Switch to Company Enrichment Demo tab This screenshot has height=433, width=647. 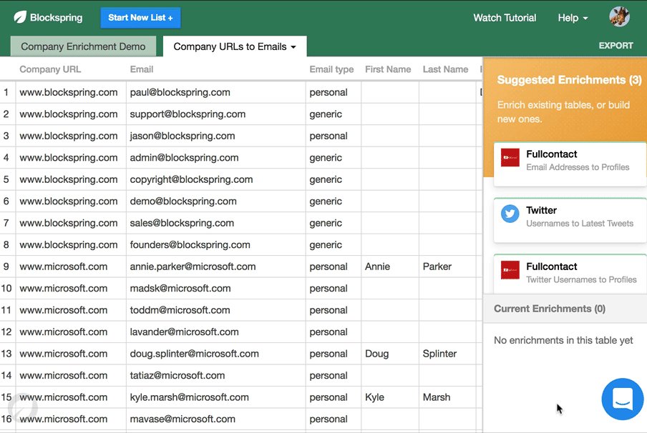pyautogui.click(x=83, y=46)
